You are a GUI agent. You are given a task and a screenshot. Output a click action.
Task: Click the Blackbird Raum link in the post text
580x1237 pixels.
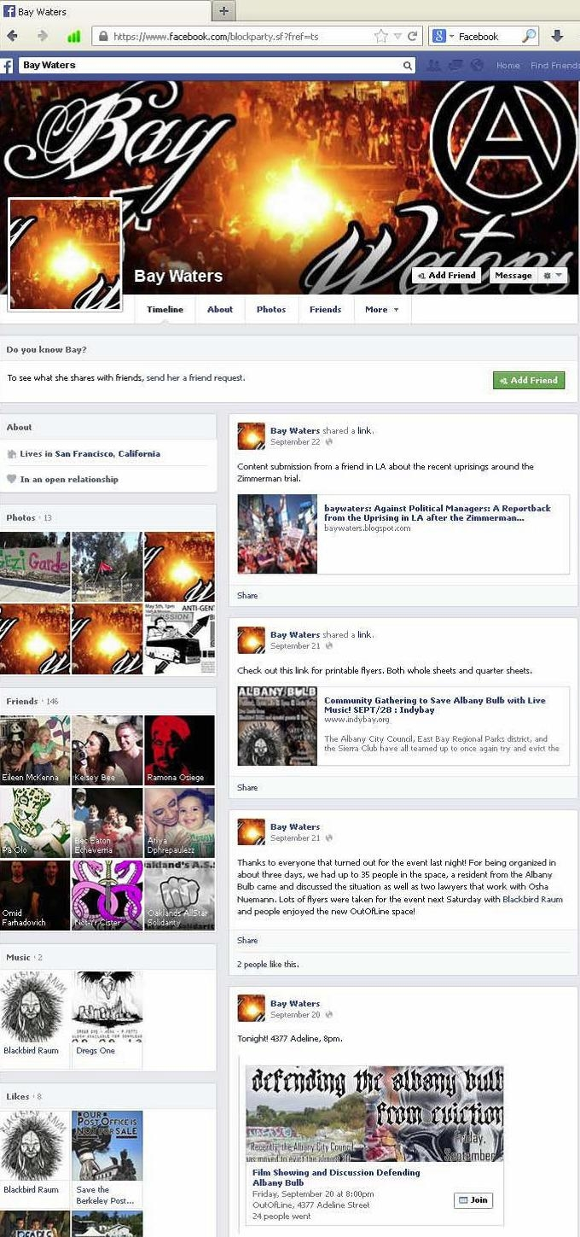coord(532,899)
